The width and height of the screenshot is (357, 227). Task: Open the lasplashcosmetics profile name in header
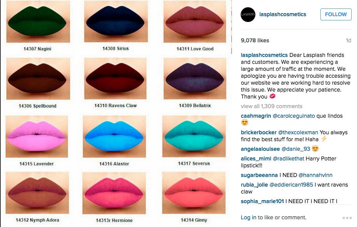point(283,14)
